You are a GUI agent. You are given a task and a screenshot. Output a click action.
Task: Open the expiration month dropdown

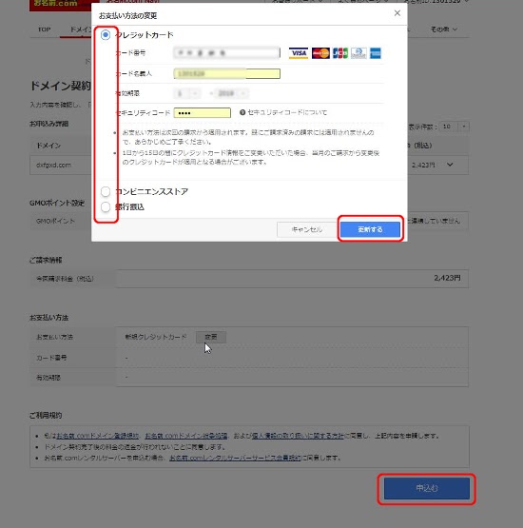click(187, 93)
